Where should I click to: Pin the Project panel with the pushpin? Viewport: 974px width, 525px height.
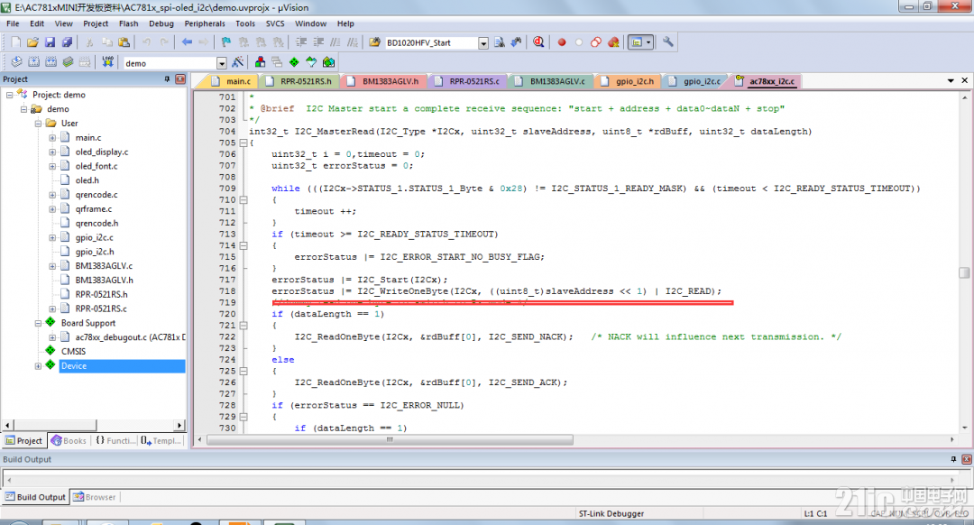tap(167, 78)
